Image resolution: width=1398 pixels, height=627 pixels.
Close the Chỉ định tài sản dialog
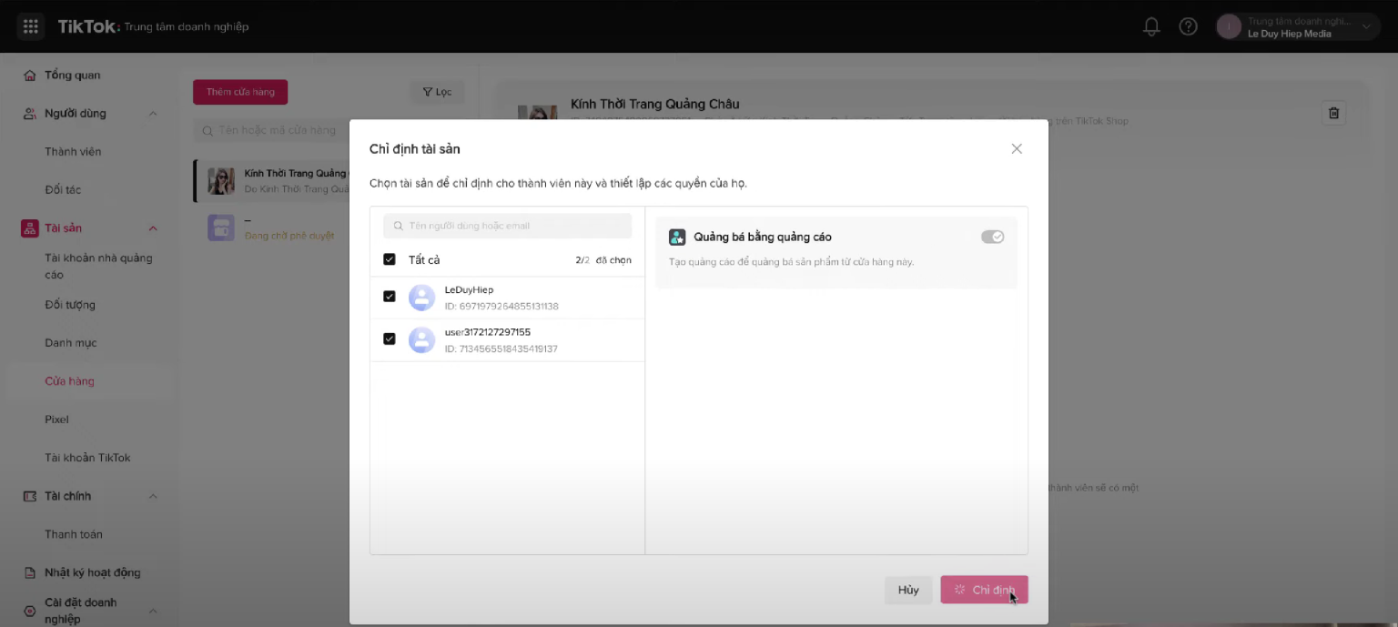(x=1017, y=148)
